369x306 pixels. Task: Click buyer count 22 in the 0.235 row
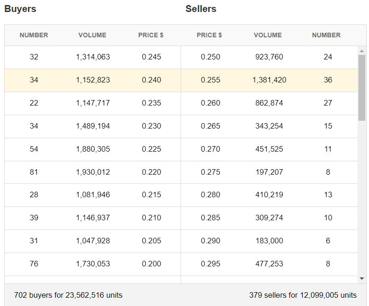point(34,103)
